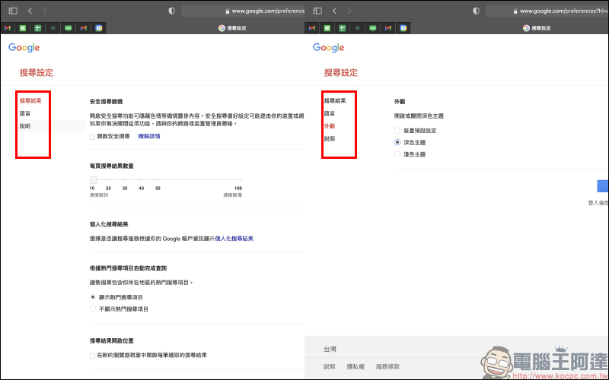Image resolution: width=609 pixels, height=380 pixels.
Task: Set results slider to the 100 mark
Action: click(241, 180)
